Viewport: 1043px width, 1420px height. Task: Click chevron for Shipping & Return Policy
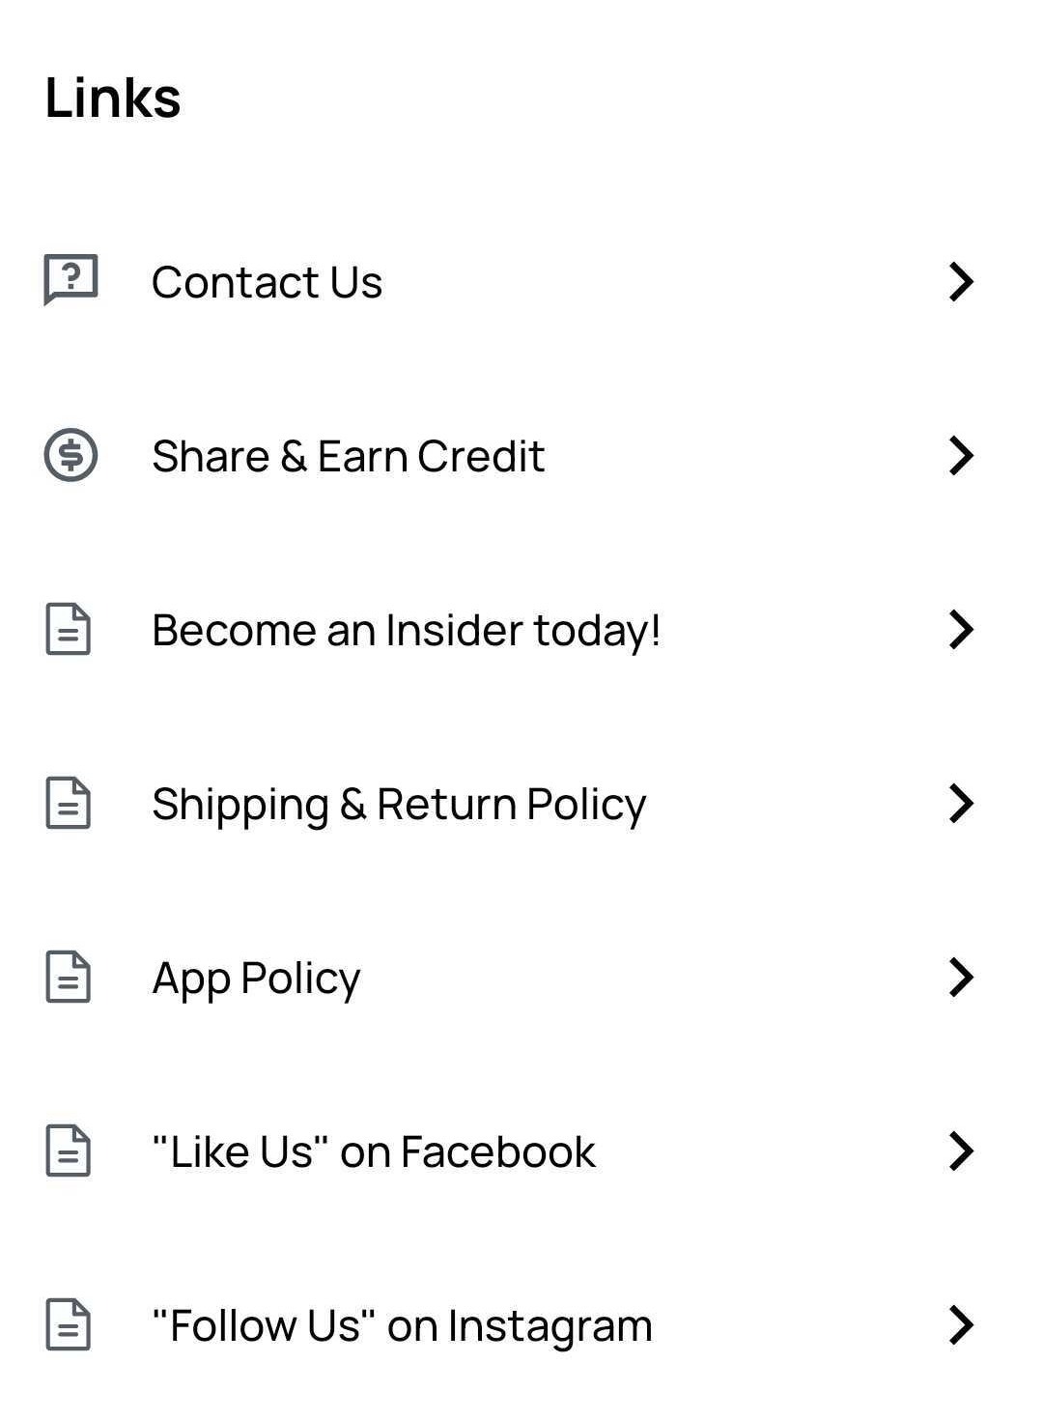961,804
